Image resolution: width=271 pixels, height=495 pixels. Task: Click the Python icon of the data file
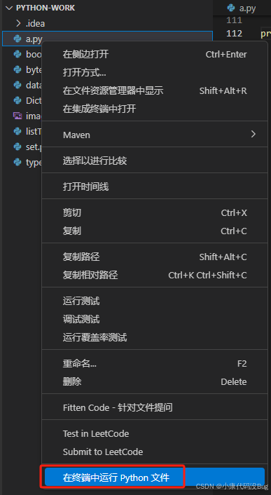click(x=18, y=85)
